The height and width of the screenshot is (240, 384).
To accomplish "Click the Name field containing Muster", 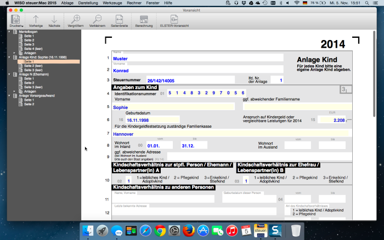I will point(197,58).
